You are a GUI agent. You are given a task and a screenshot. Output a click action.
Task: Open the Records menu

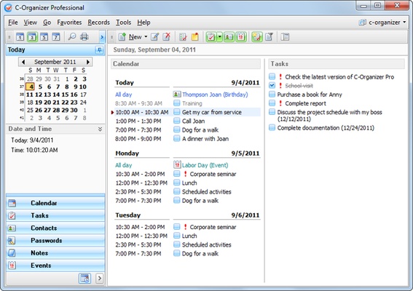coord(99,23)
